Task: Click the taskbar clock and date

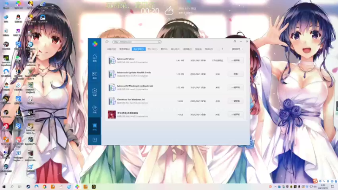Action: (x=323, y=187)
